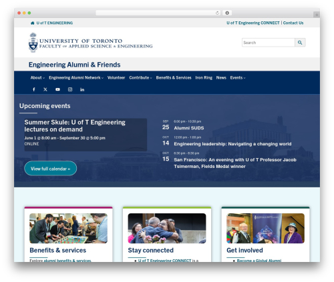The image size is (334, 282).
Task: Click the Benefits & services card heading
Action: click(58, 250)
